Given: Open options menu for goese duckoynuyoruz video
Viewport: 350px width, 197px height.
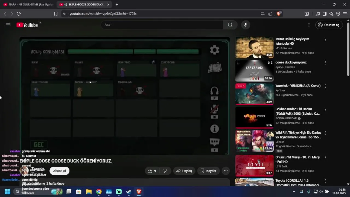Looking at the screenshot, I should click(x=325, y=63).
